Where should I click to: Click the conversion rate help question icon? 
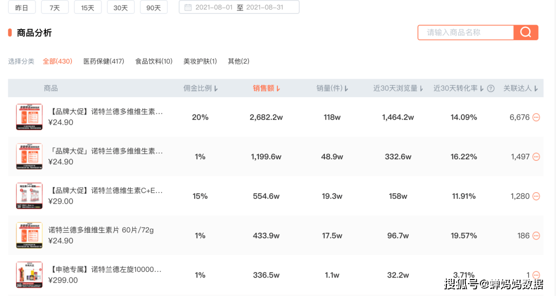491,88
